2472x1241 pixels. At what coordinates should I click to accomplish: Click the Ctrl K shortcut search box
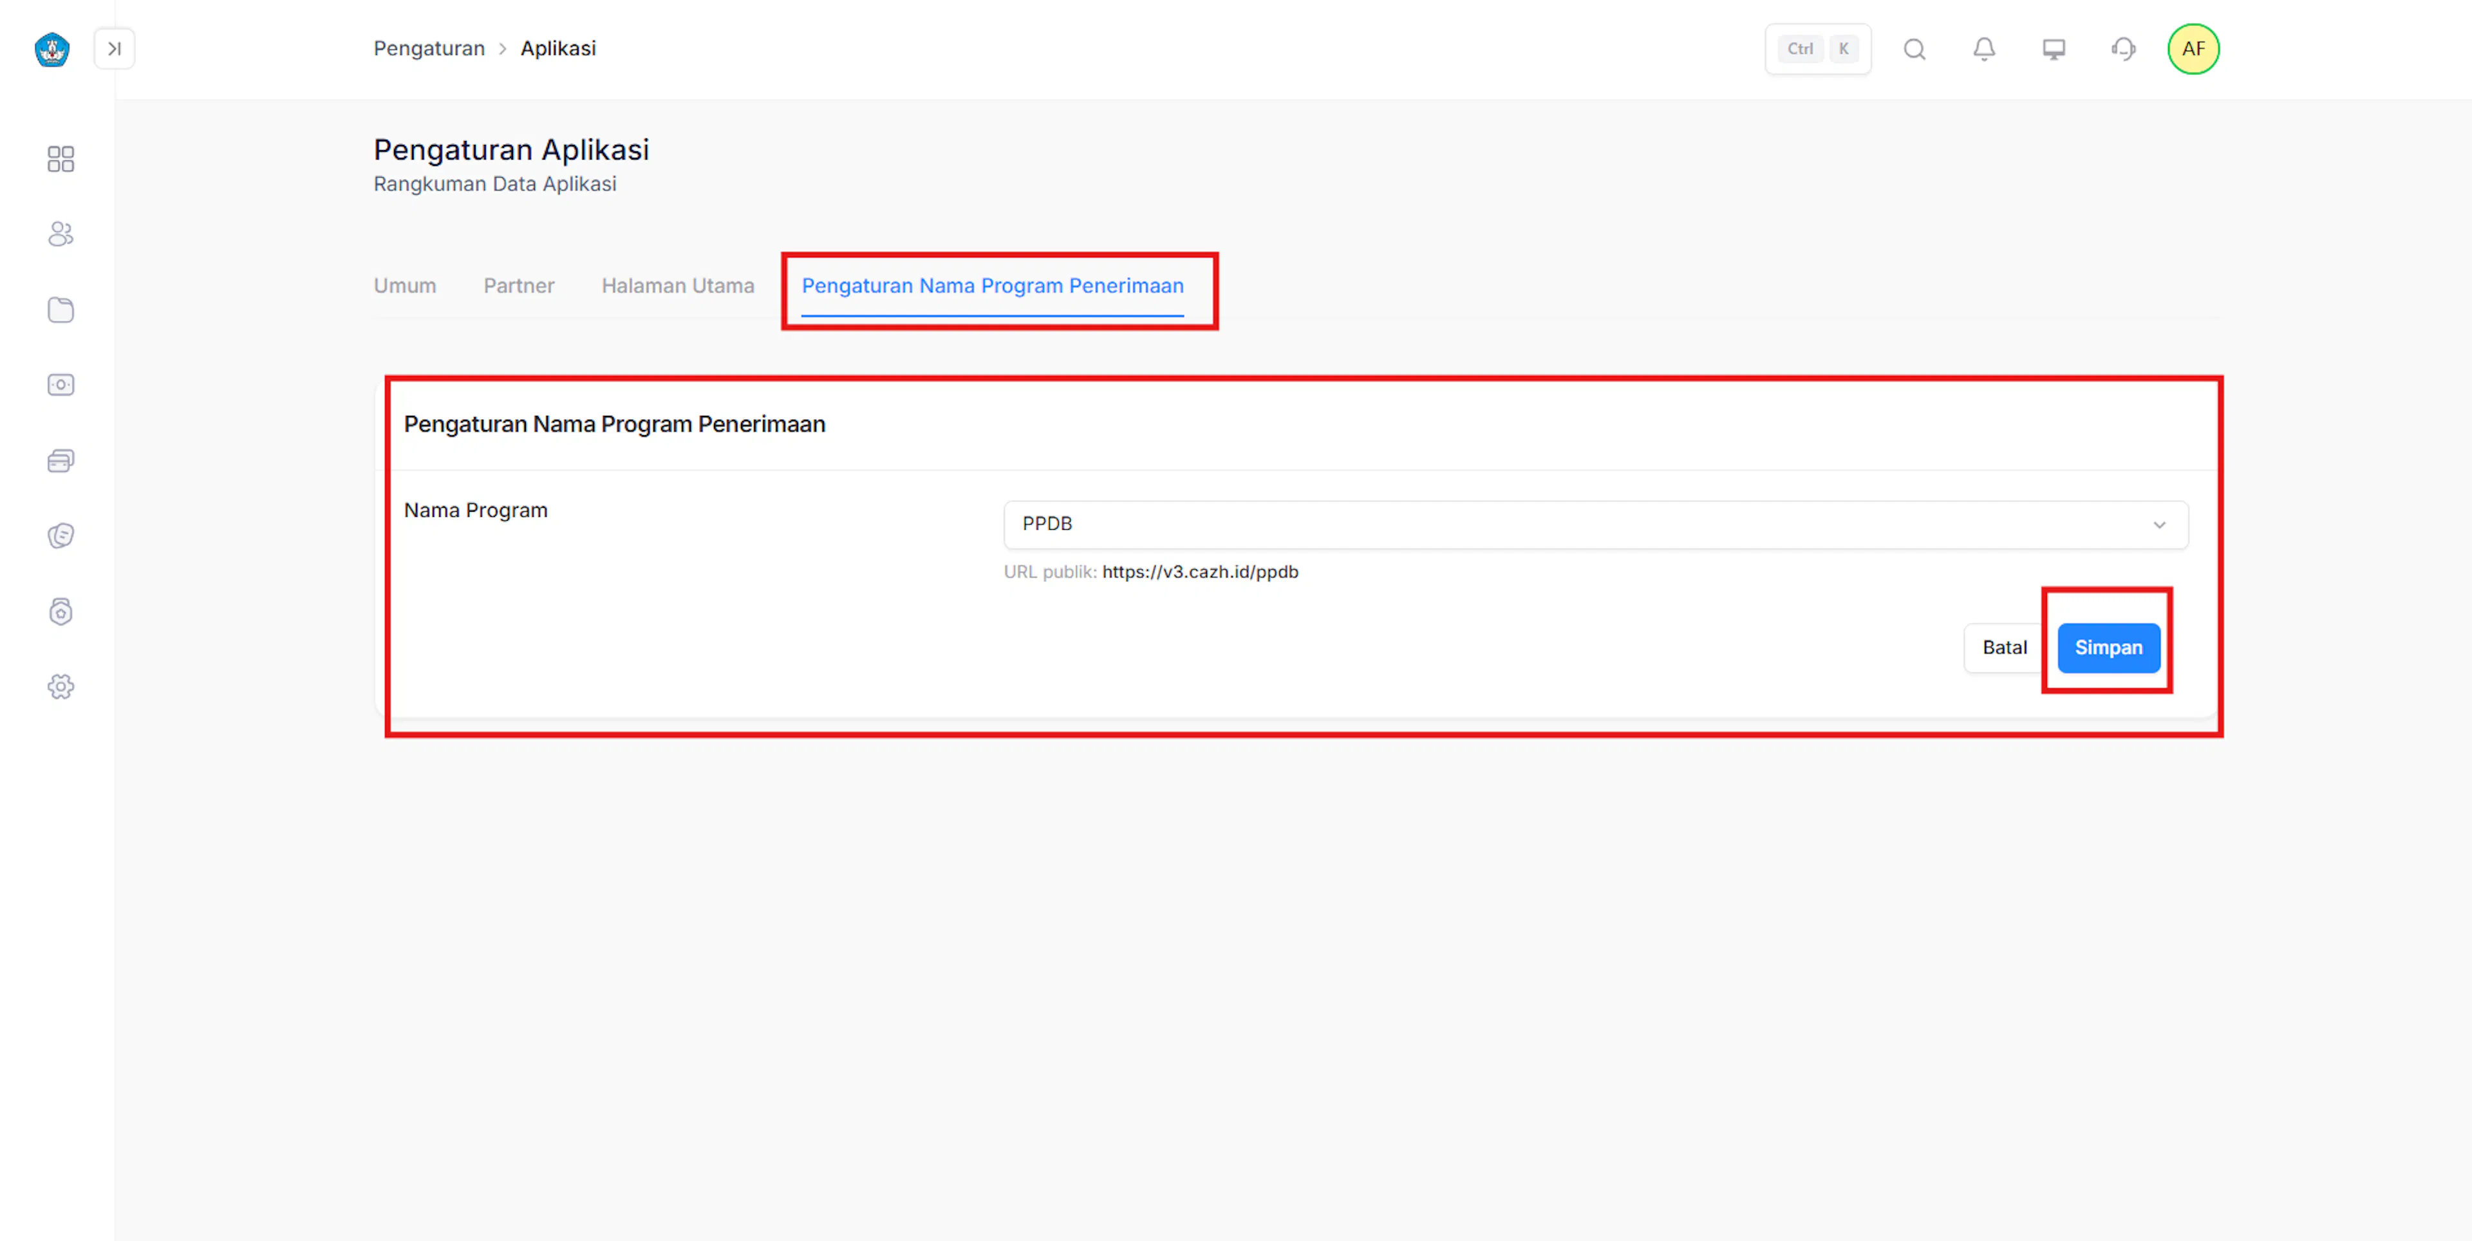coord(1817,49)
